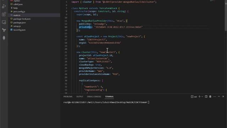227x128 pixels.
Task: Select the Terminal tab
Action: (109, 97)
